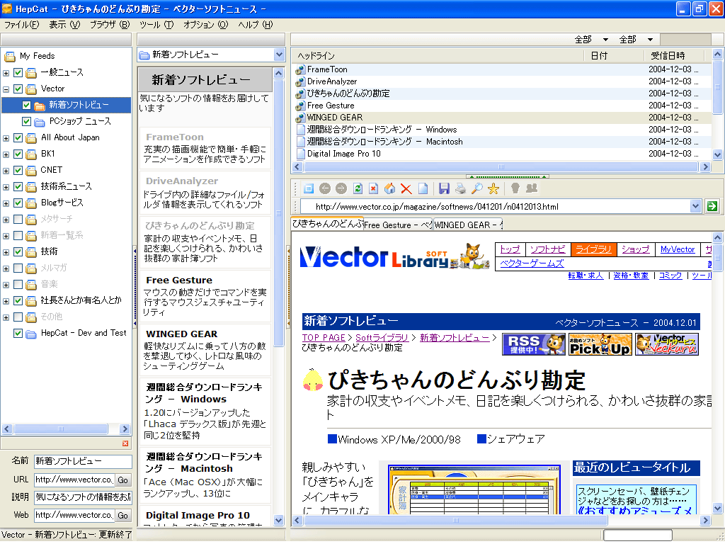Click the Go button next to URL field
Image resolution: width=725 pixels, height=544 pixels.
123,480
